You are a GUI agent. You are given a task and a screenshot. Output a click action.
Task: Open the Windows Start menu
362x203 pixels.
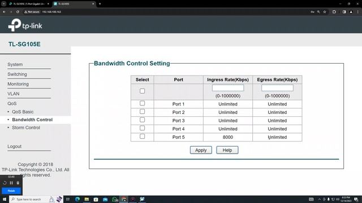5,199
